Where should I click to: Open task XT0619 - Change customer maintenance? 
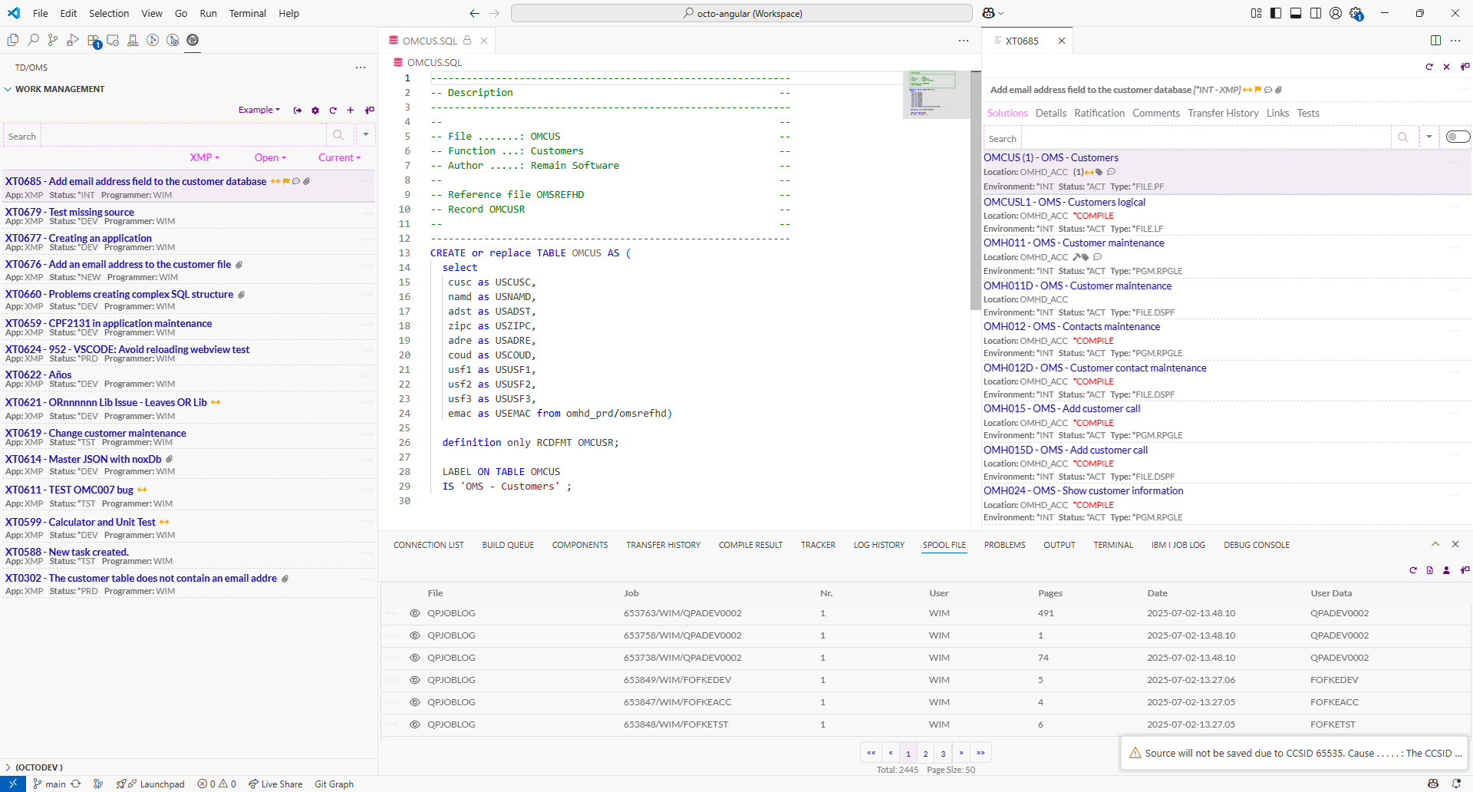tap(96, 433)
